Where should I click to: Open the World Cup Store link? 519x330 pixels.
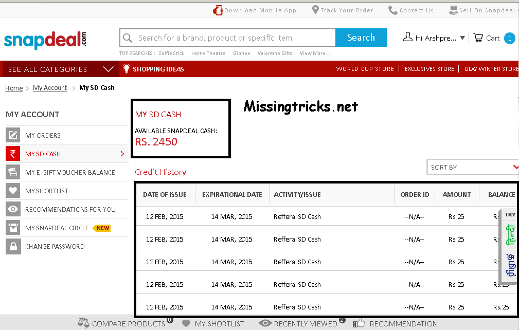365,69
